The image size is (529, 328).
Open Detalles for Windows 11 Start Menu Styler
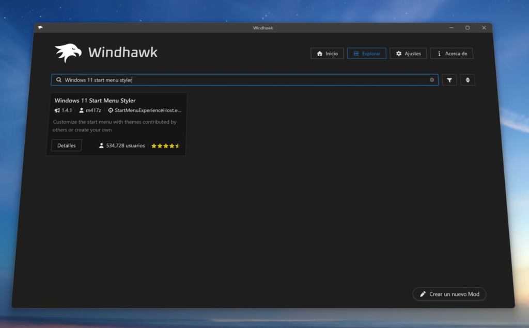[67, 145]
